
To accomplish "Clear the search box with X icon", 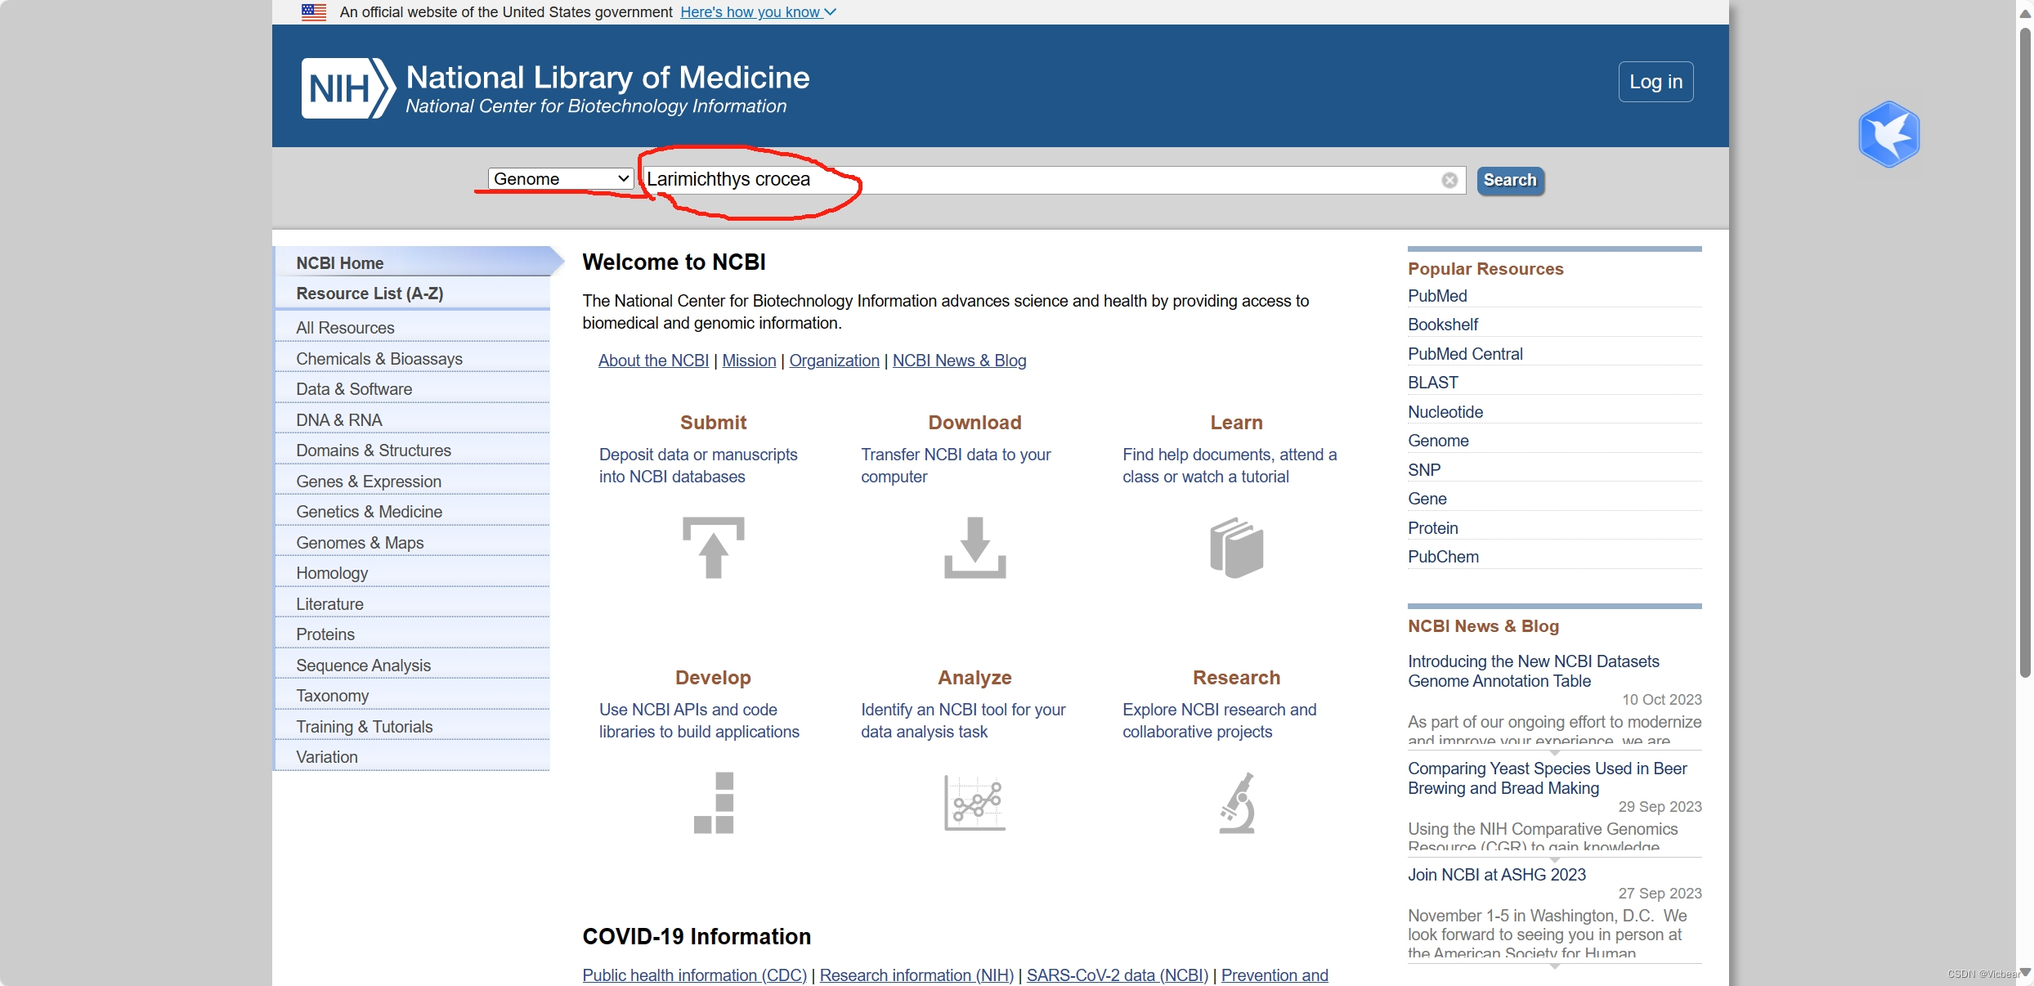I will tap(1449, 180).
